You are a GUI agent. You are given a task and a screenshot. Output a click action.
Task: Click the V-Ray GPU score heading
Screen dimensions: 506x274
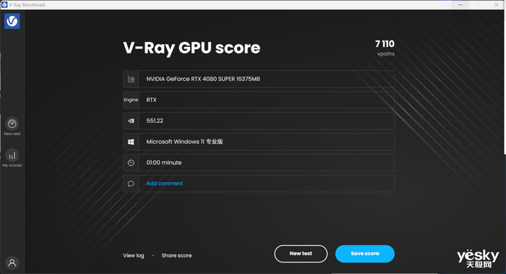[x=192, y=48]
